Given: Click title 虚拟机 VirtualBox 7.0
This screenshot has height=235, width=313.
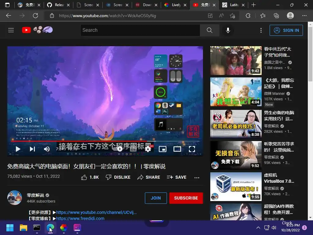Looking at the screenshot, I should click(x=279, y=178).
